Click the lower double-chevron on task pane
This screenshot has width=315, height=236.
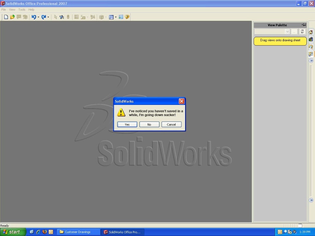pyautogui.click(x=311, y=200)
